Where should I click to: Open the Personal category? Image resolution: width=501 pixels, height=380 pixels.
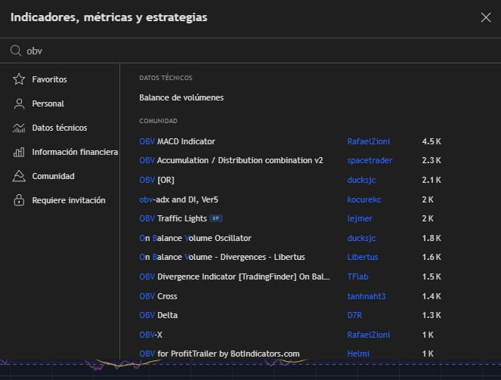pyautogui.click(x=48, y=103)
